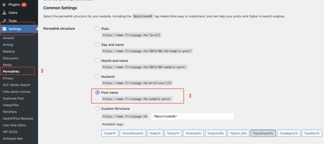The image size is (324, 144).
Task: Select Month and name permalink structure
Action: point(97,61)
